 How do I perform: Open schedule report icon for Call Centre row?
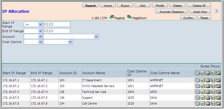coord(197,103)
